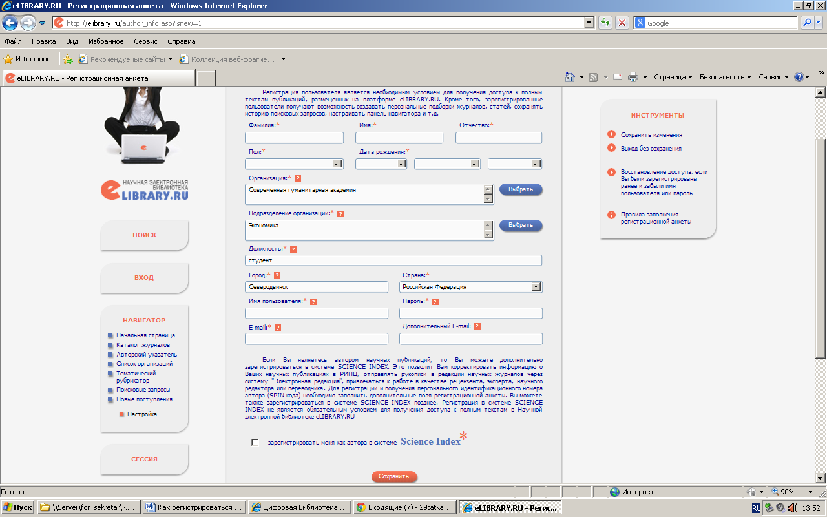The width and height of the screenshot is (827, 517).
Task: Click help icon next to Подразделение организации
Action: 340,213
